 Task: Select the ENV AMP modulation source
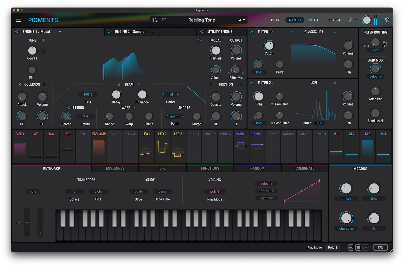pos(99,147)
